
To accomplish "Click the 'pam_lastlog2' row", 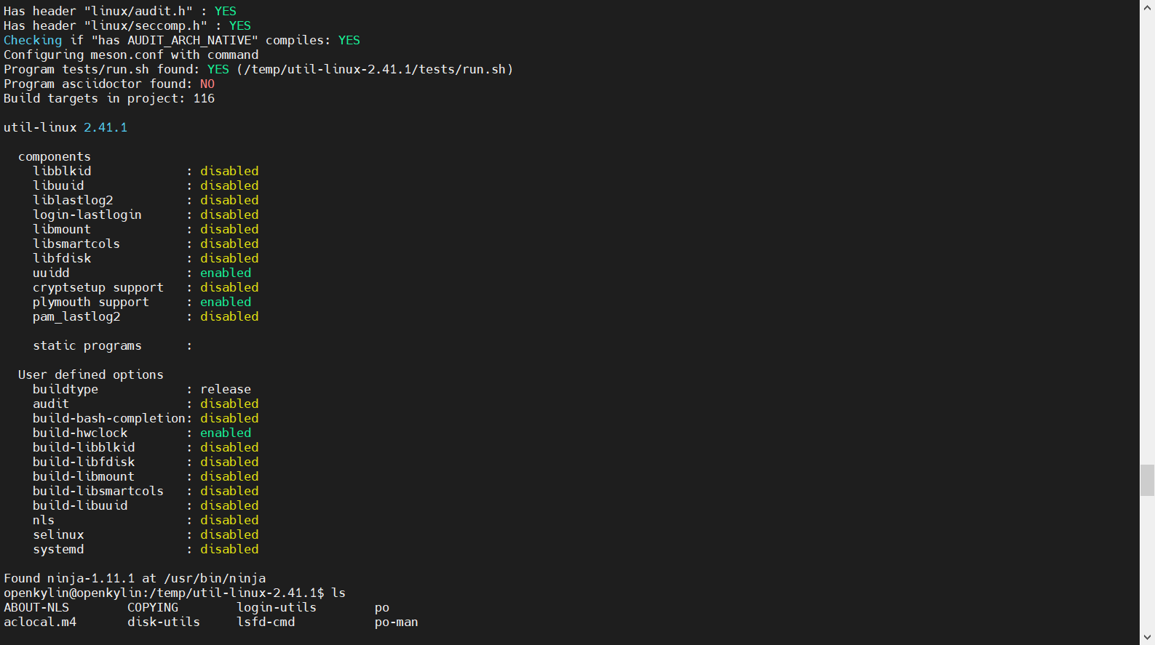I will [146, 316].
